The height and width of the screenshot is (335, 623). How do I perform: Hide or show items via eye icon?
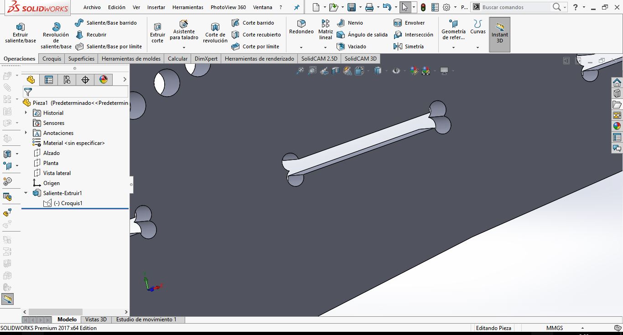[x=396, y=71]
